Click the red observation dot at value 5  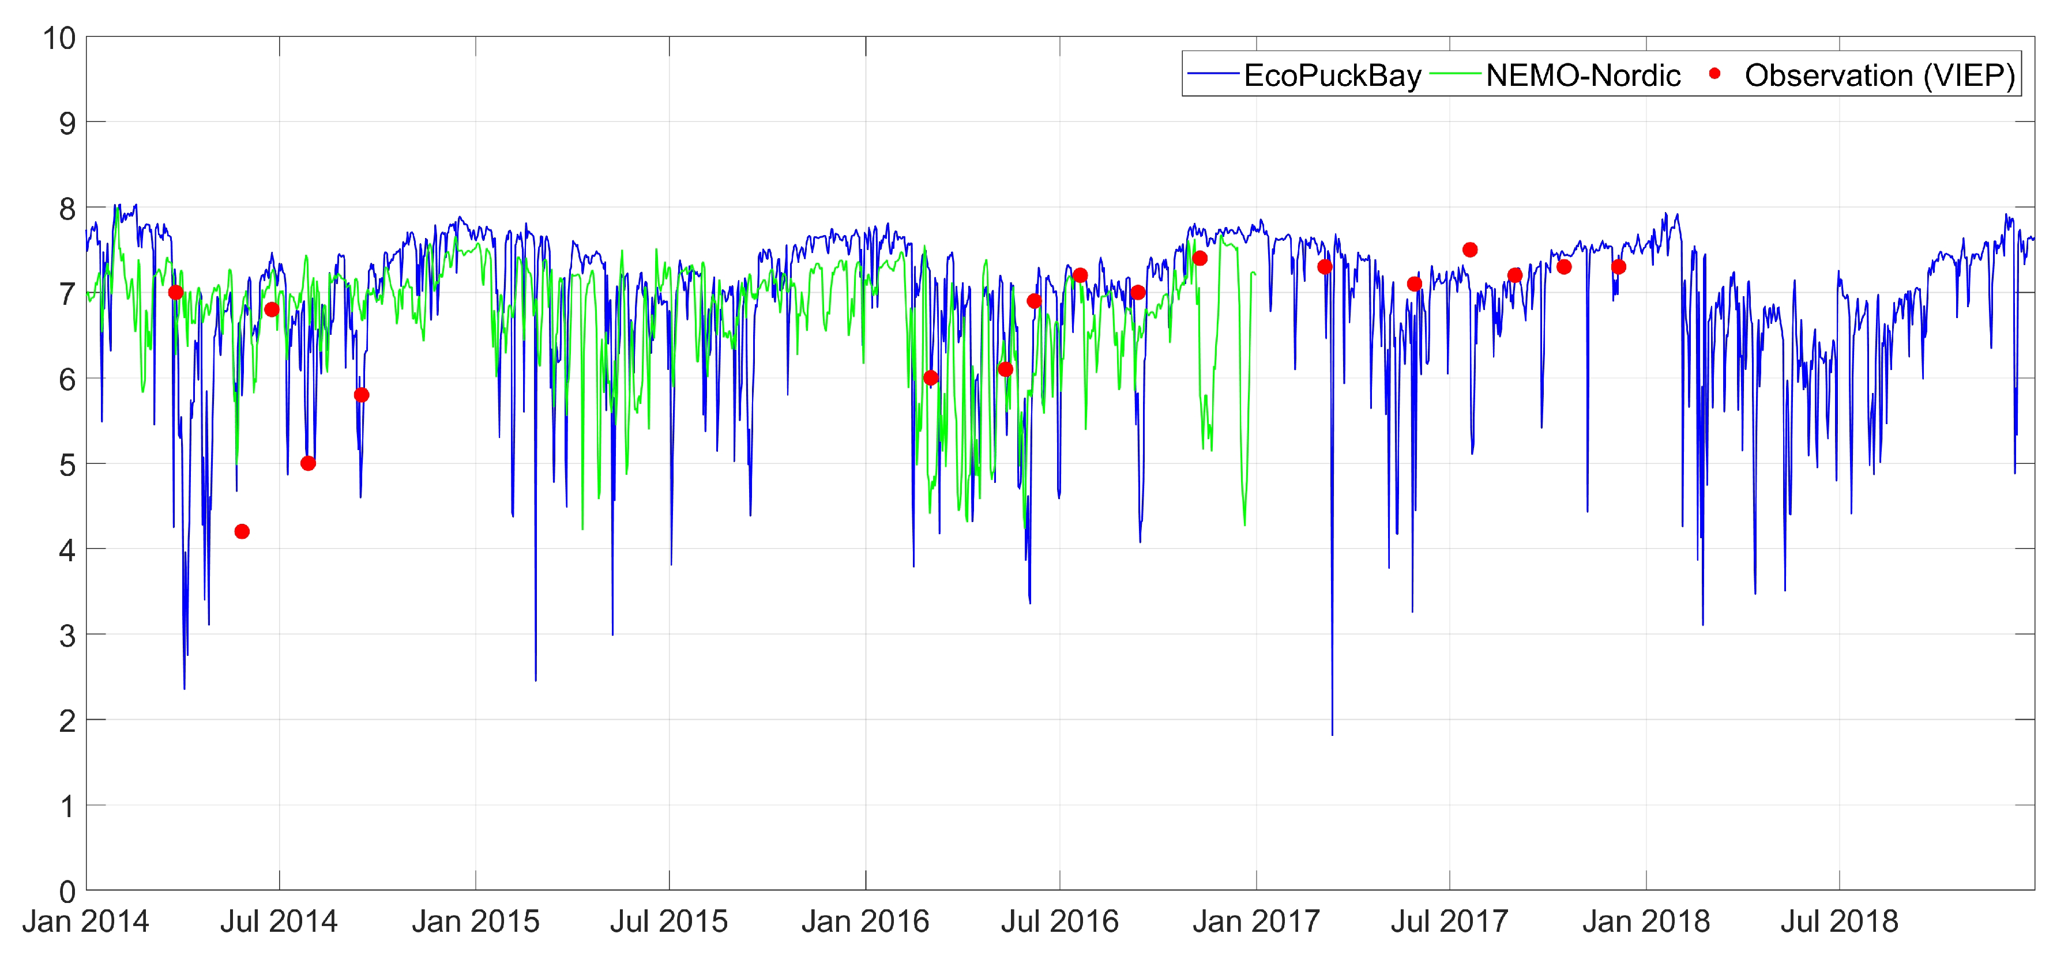point(309,464)
